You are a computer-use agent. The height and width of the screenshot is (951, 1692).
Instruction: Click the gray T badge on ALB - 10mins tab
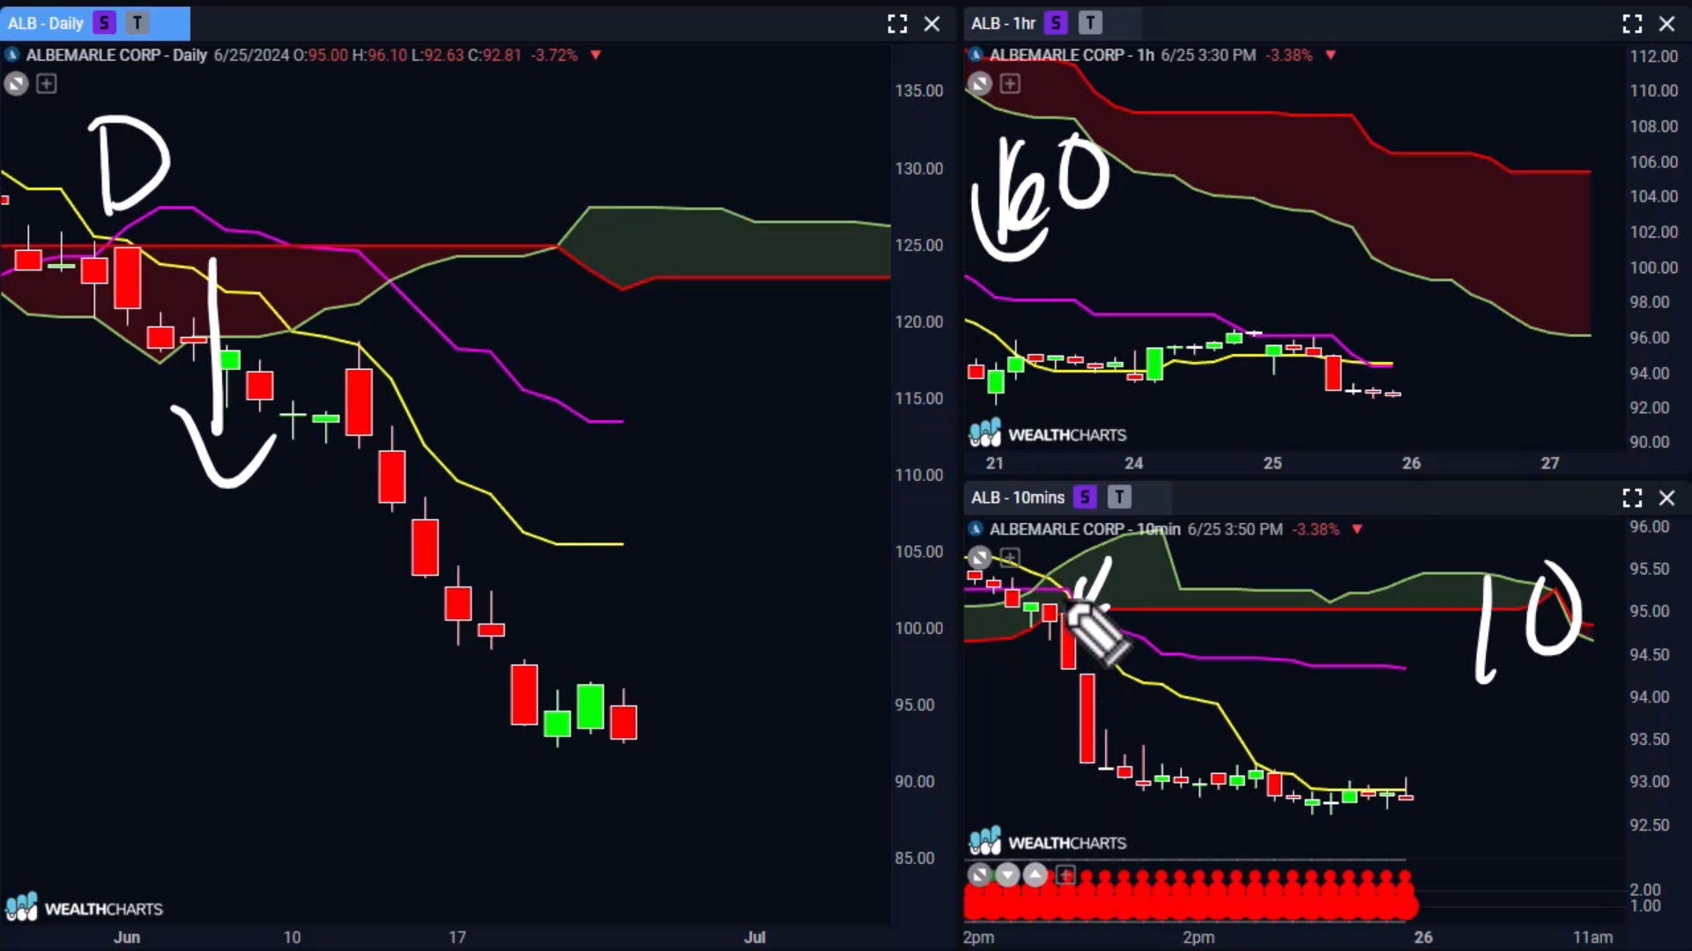click(1119, 498)
